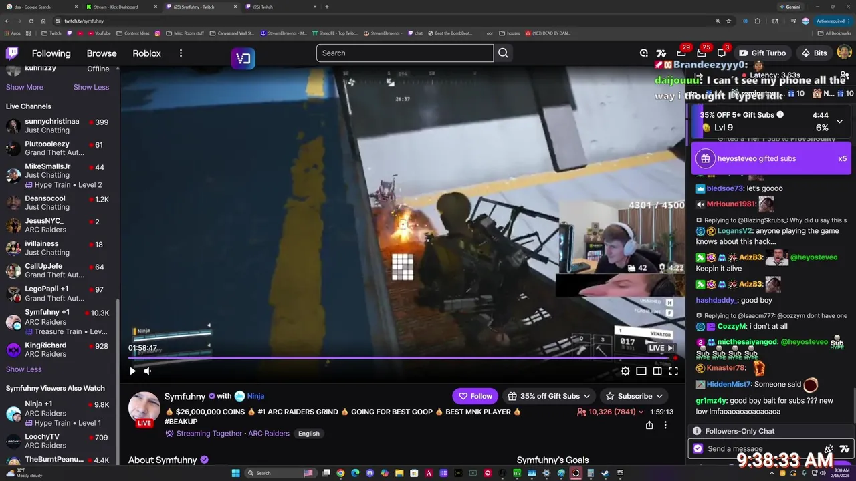Click the Followers-Only Chat info icon

click(697, 431)
